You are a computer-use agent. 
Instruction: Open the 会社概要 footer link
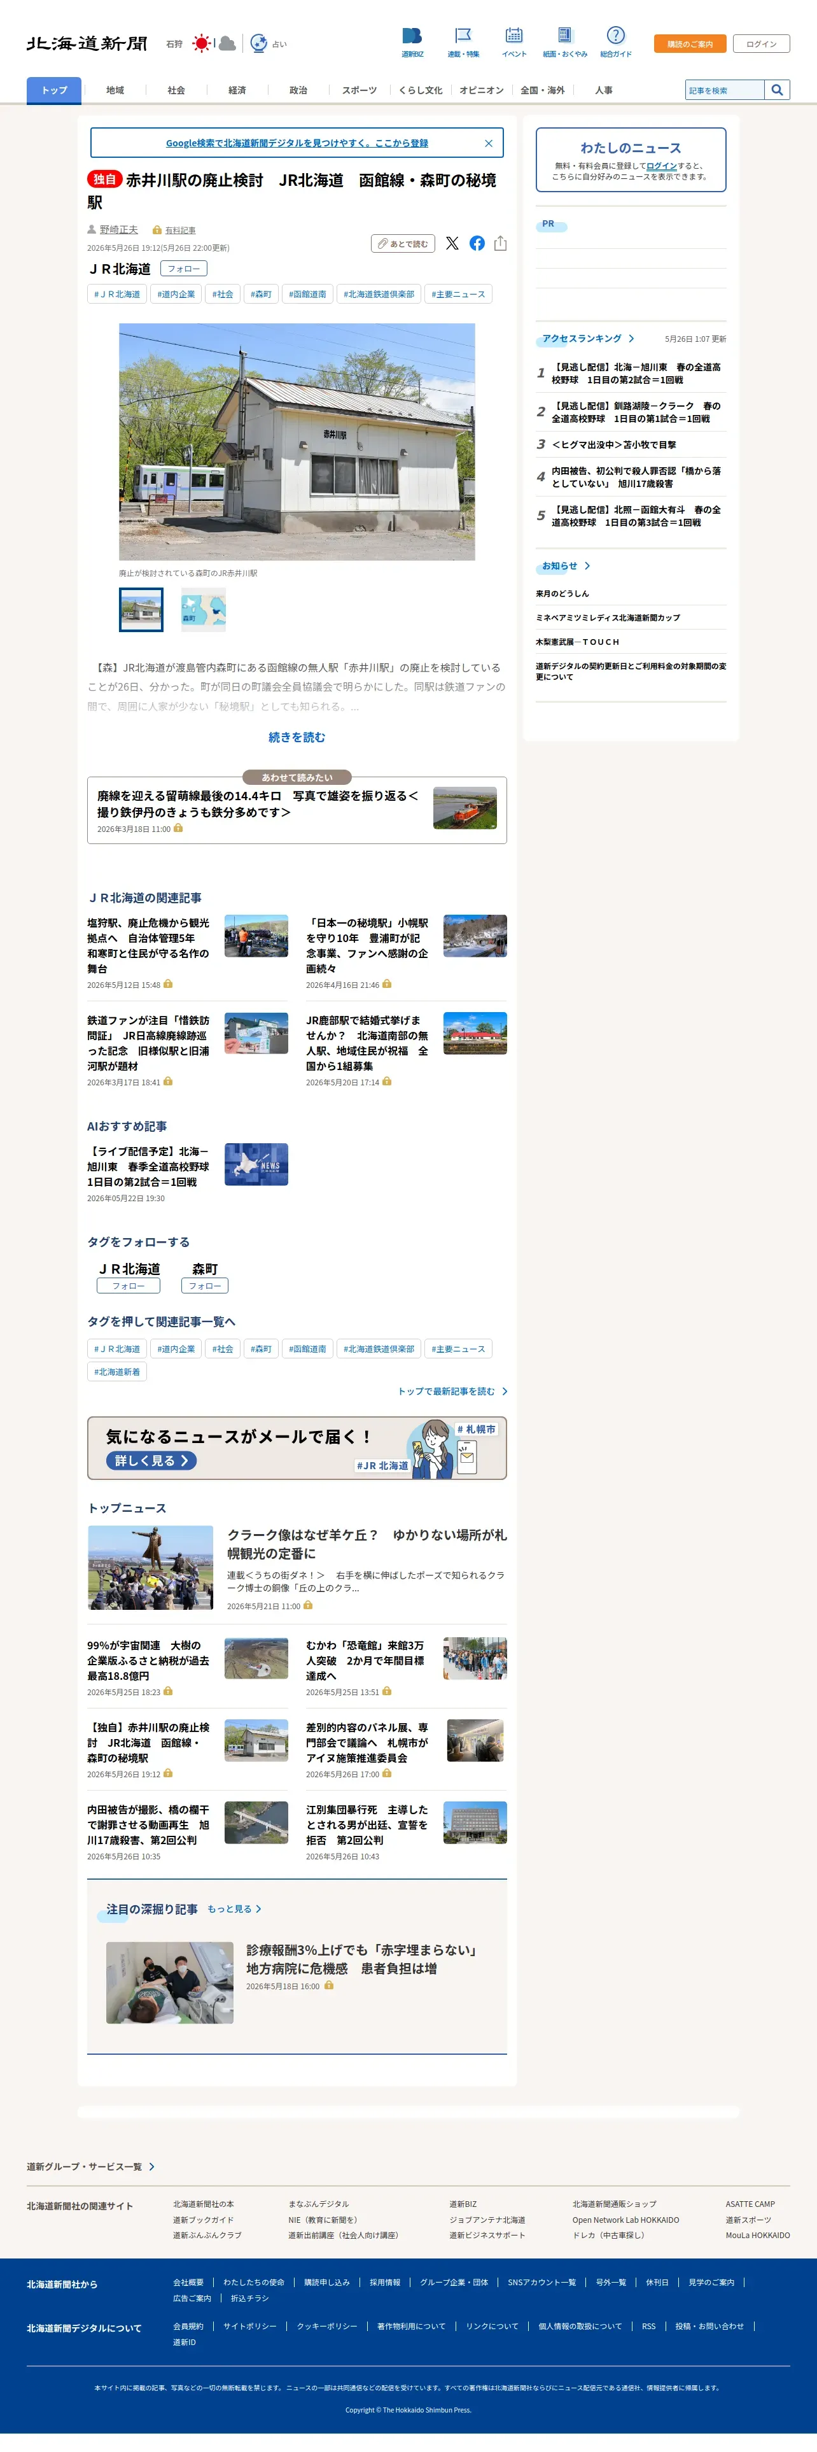pos(188,2283)
